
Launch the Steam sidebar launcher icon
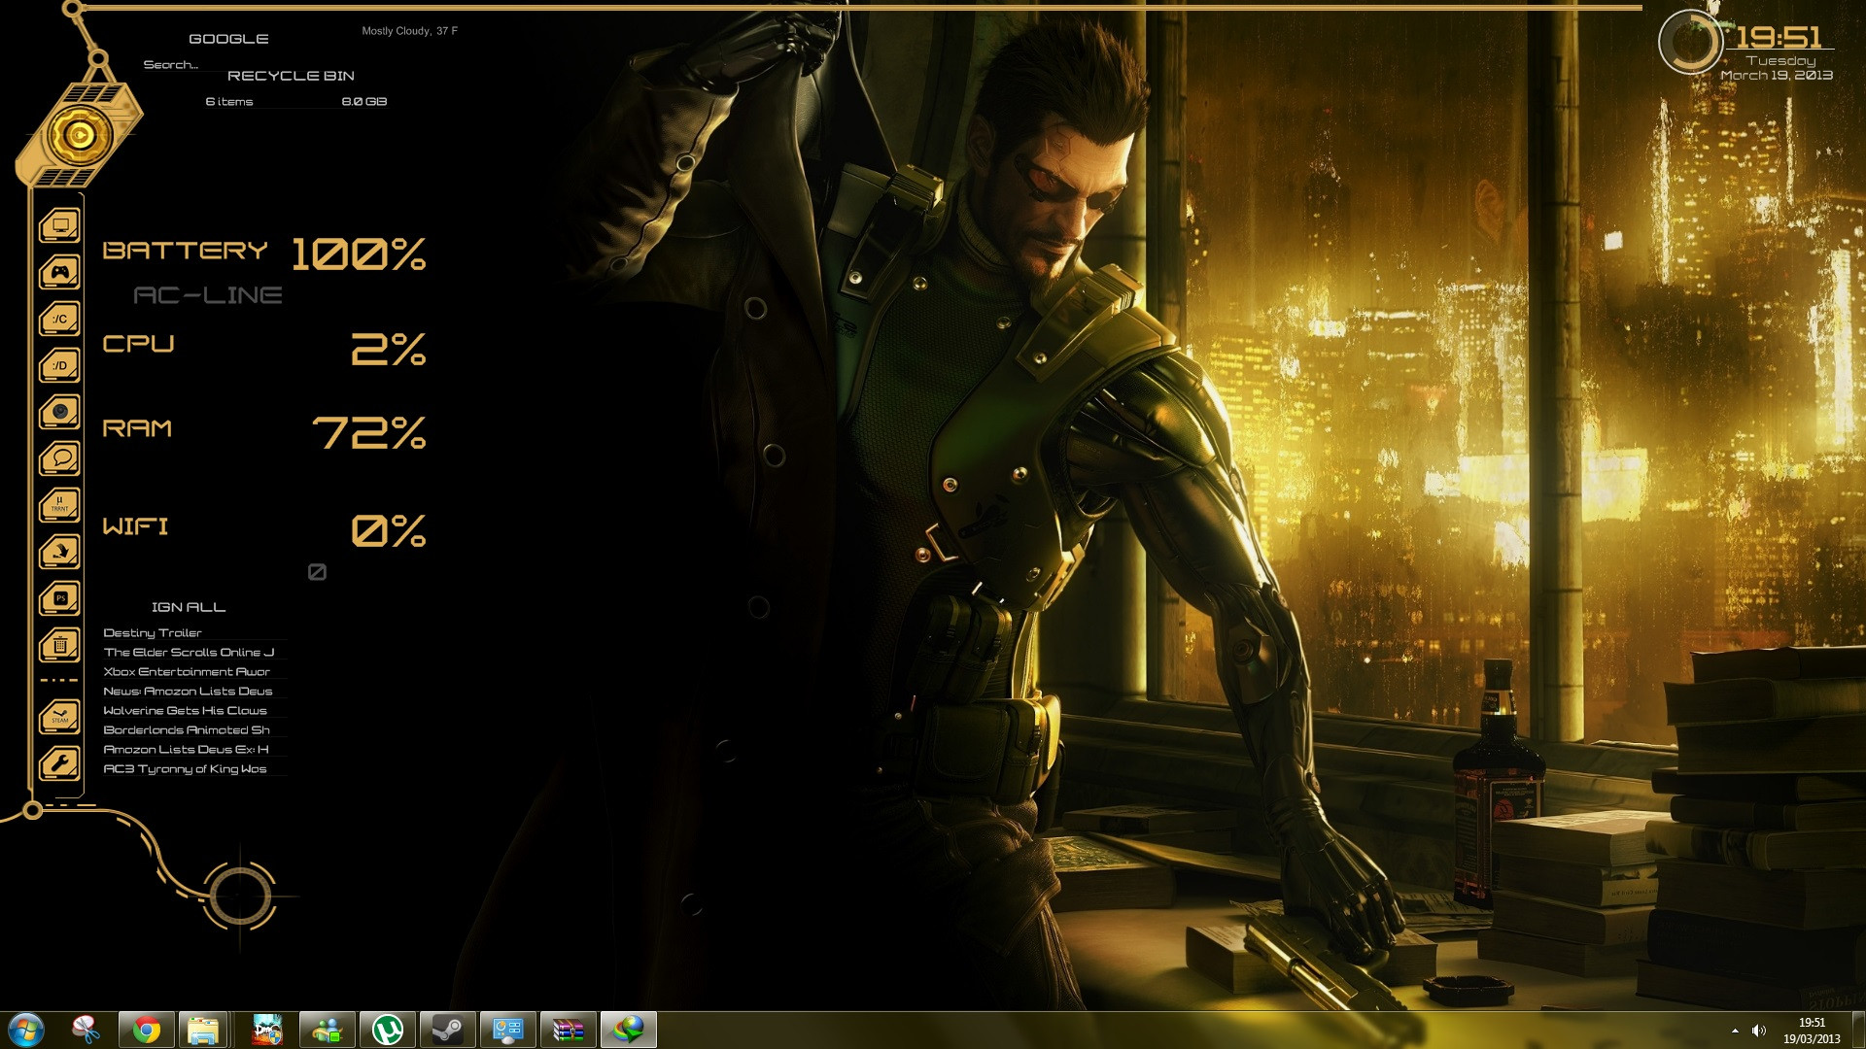60,717
